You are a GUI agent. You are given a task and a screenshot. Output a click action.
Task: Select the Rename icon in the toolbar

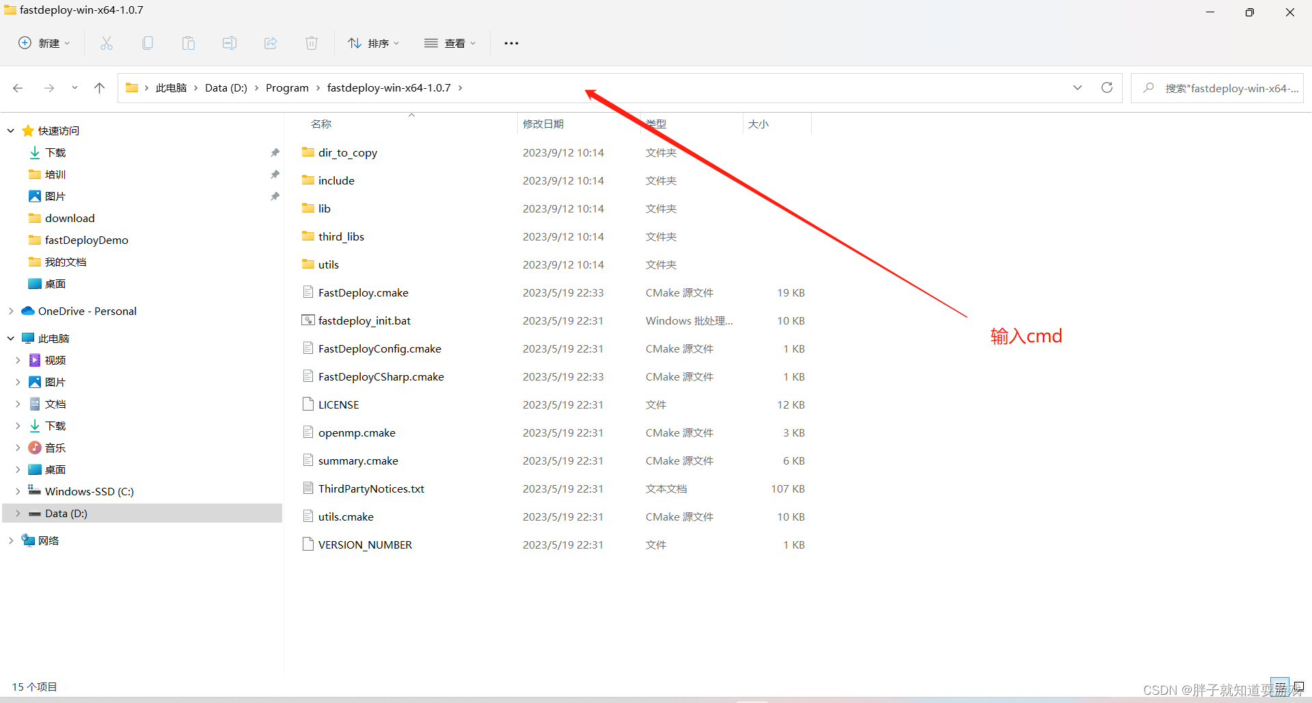pyautogui.click(x=230, y=42)
